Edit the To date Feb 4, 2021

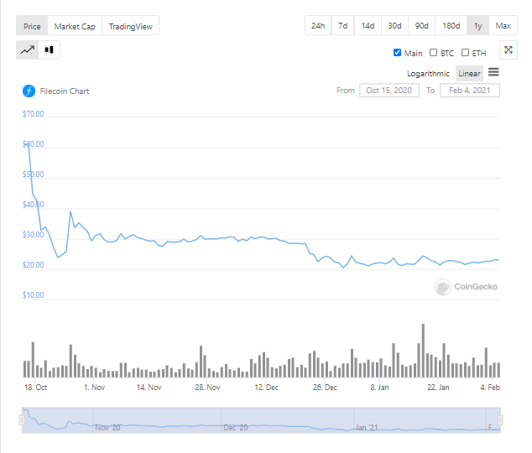[x=470, y=91]
